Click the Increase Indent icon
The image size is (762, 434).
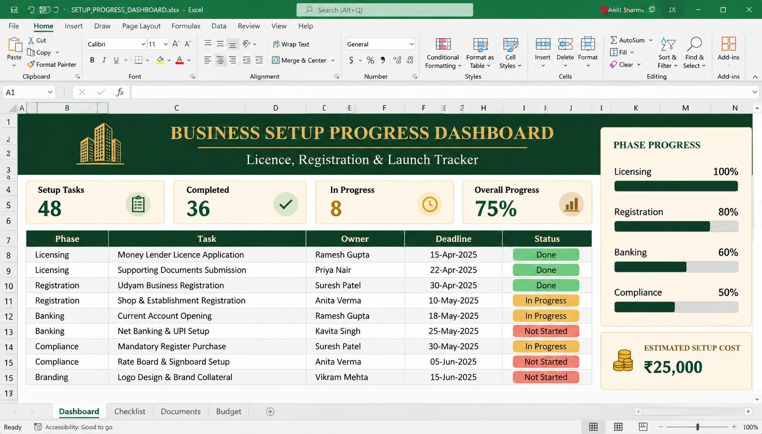[259, 60]
